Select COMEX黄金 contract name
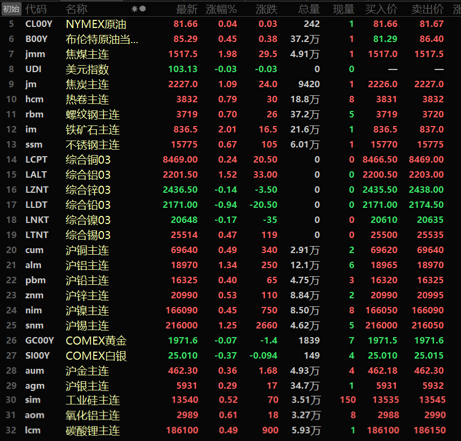 pos(96,340)
